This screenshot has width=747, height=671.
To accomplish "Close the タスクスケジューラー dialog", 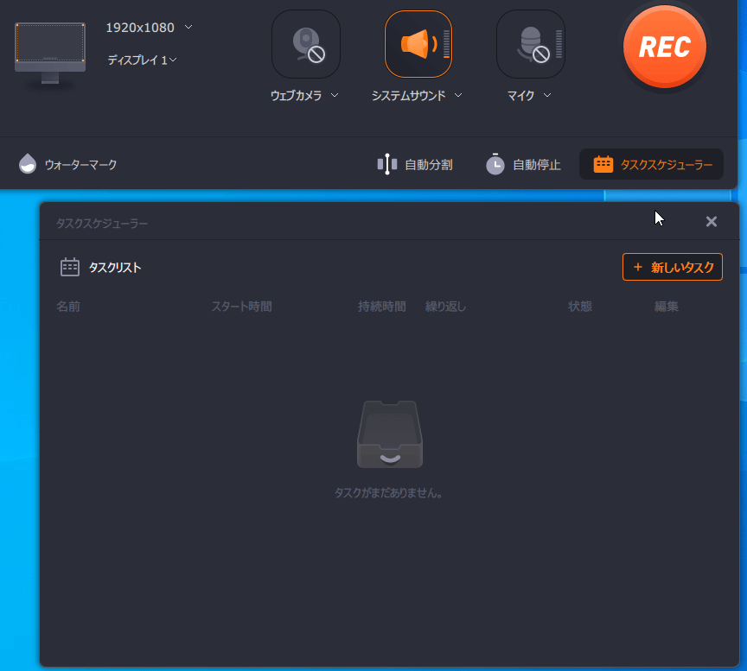I will (x=712, y=222).
